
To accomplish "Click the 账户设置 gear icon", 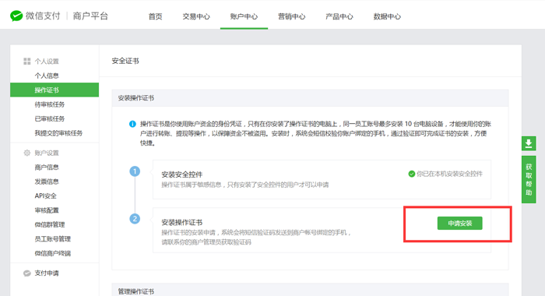I will coord(26,153).
